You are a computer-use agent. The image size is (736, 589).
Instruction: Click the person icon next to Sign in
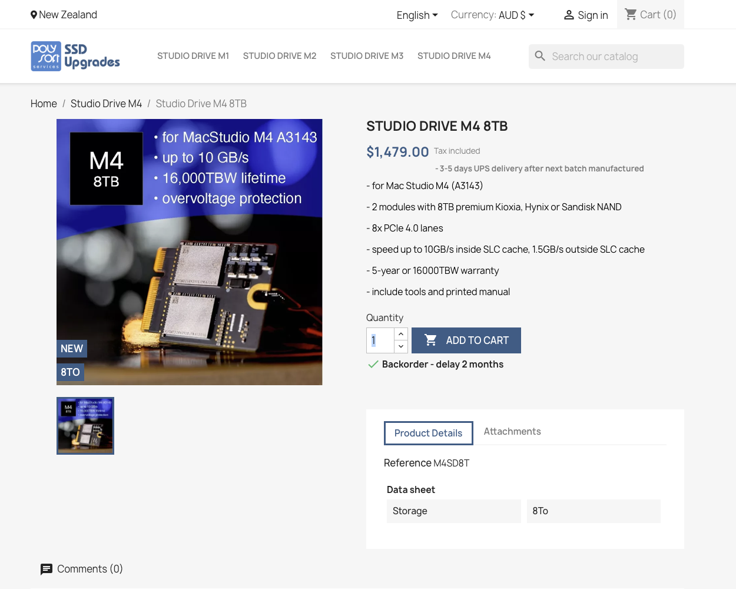[569, 15]
